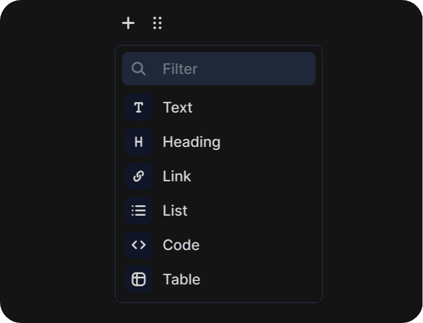Select the Text menu label
Screen dimensions: 423x323
177,107
